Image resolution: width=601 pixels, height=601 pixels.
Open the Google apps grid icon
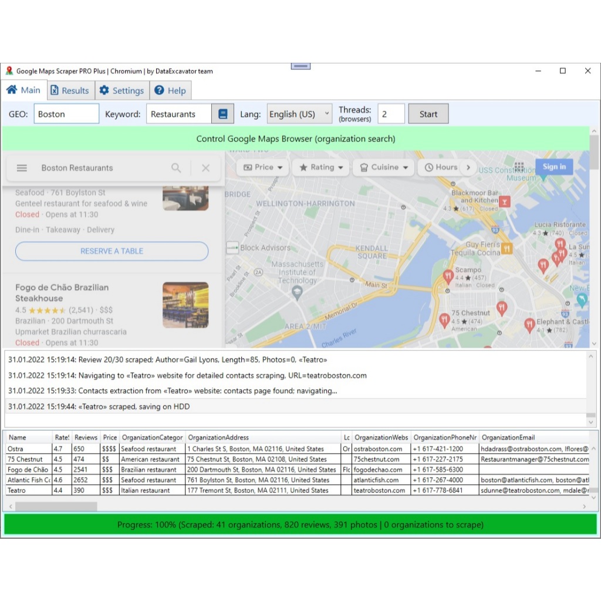click(519, 167)
